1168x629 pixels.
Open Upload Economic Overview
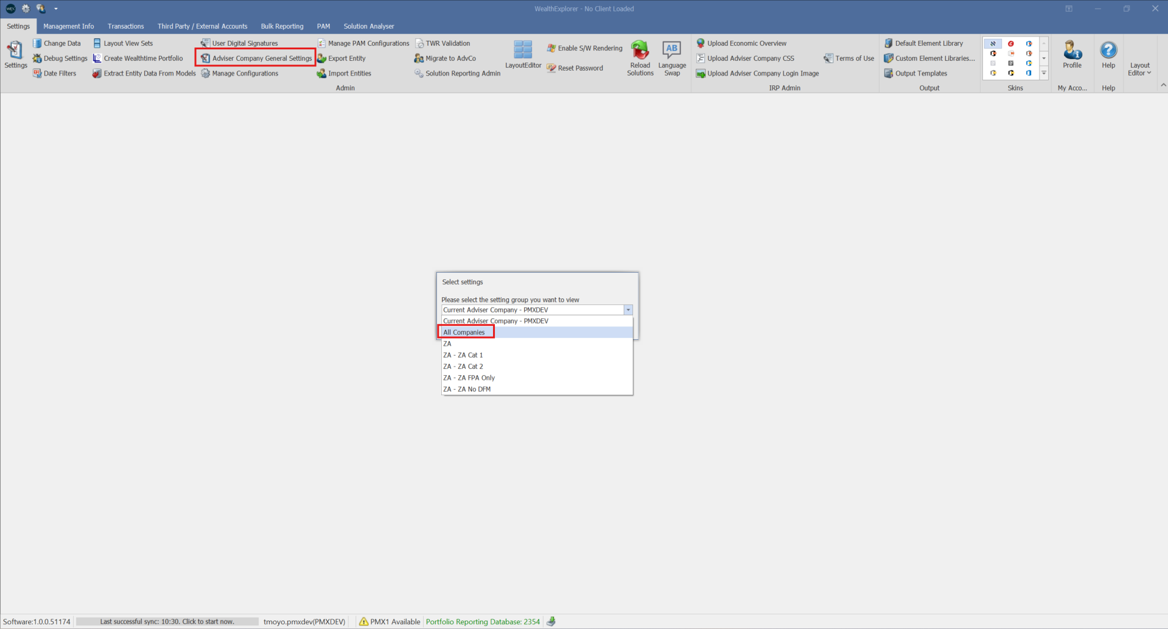(x=746, y=43)
